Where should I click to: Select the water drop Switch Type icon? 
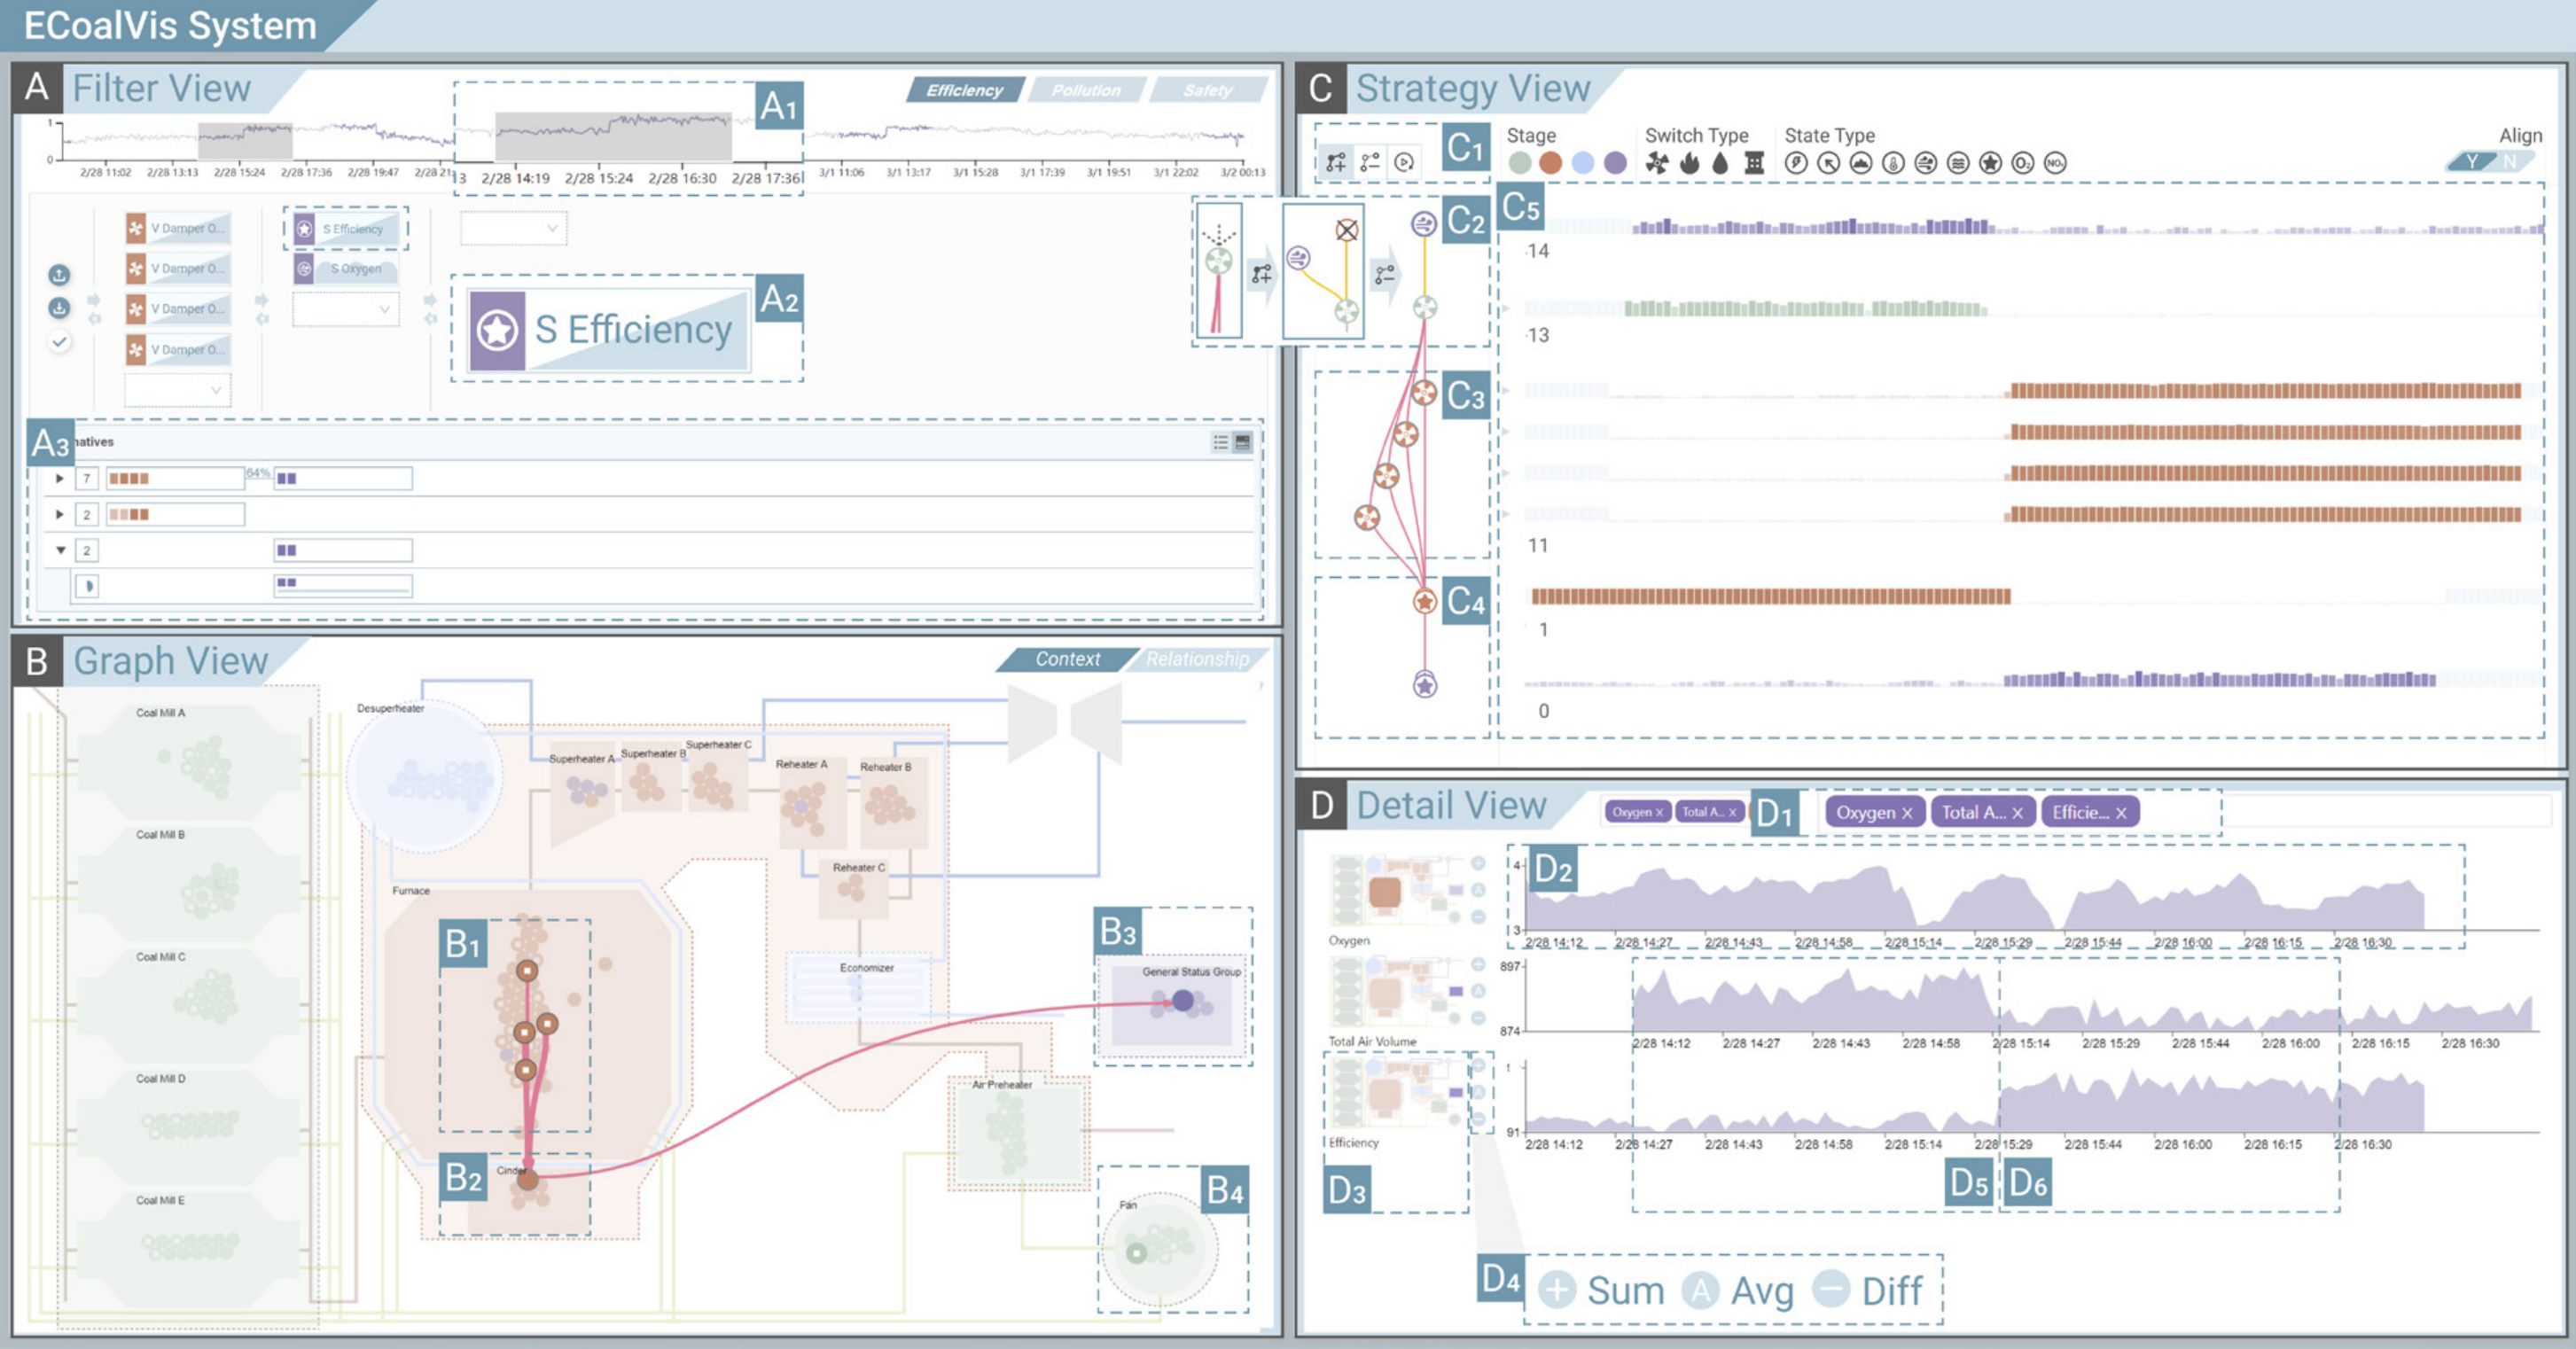pos(1720,164)
